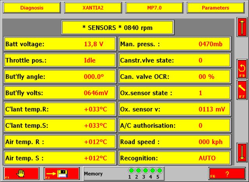
Task: Click the Batt voltage 13,8 V row
Action: pos(60,44)
